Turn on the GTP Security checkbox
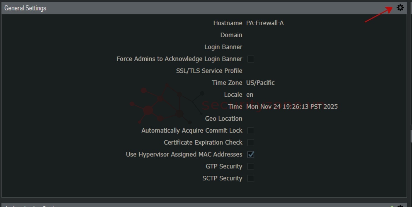412x207 pixels. pos(251,166)
